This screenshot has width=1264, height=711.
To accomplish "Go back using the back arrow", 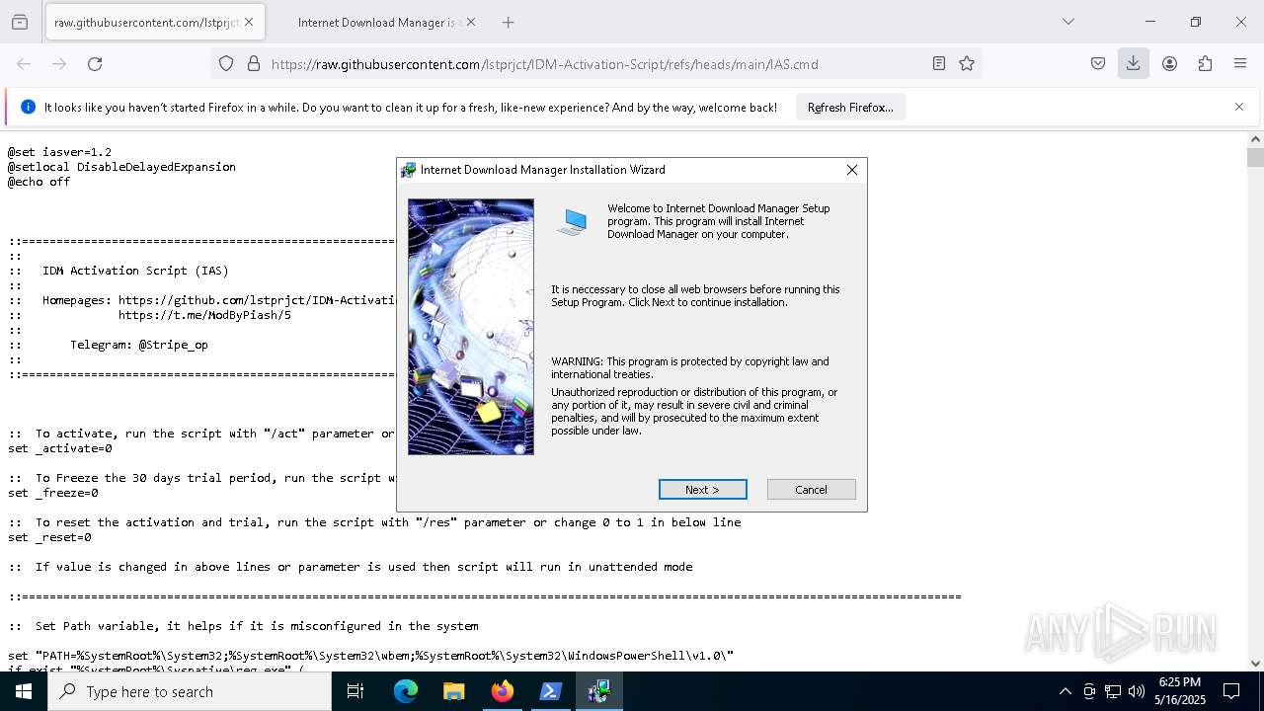I will 24,64.
